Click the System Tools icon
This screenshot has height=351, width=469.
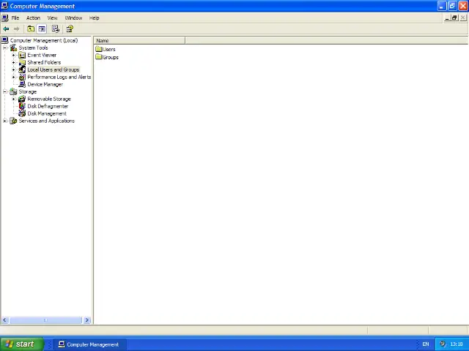[x=13, y=48]
